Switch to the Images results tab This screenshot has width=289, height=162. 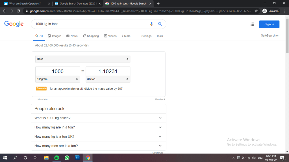click(x=55, y=36)
